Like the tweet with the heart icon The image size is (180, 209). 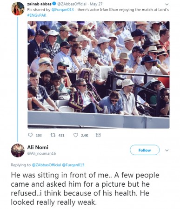pos(75,135)
